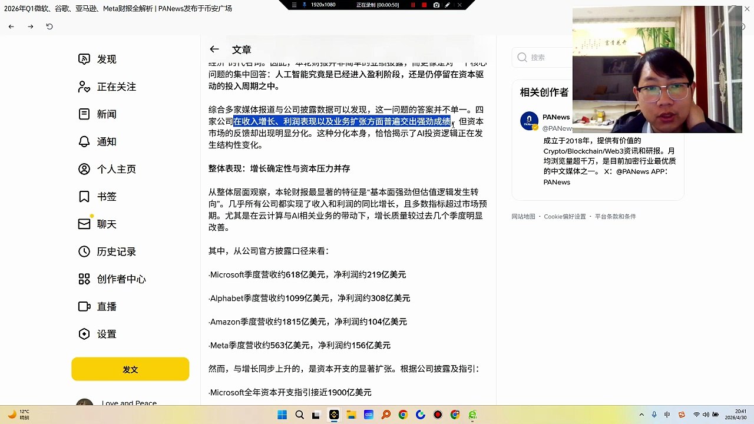Open recorder pencil annotation tool

[448, 5]
